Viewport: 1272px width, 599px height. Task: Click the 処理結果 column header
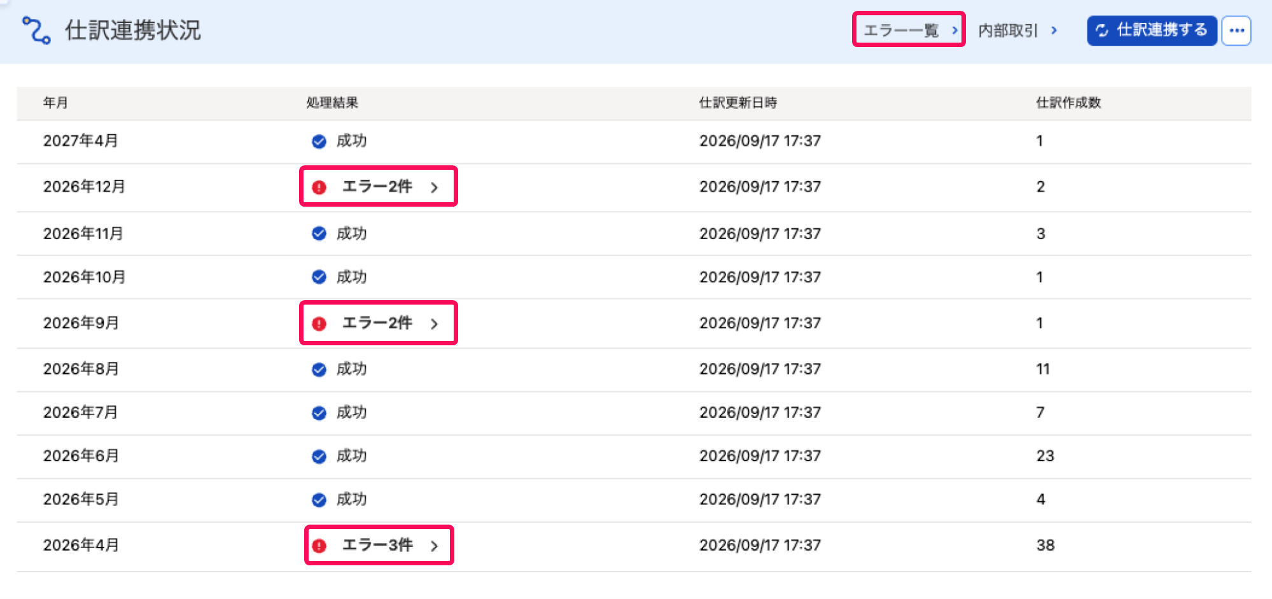332,102
